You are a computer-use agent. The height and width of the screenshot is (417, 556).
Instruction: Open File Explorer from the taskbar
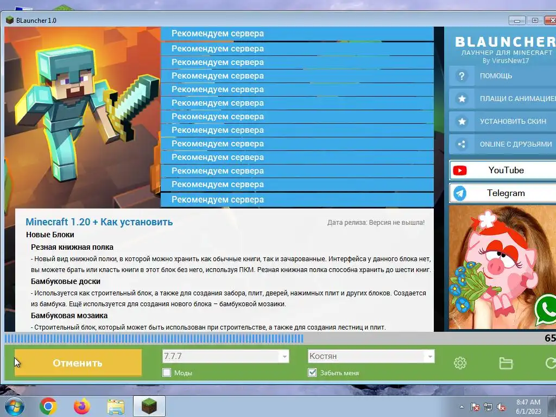[116, 407]
